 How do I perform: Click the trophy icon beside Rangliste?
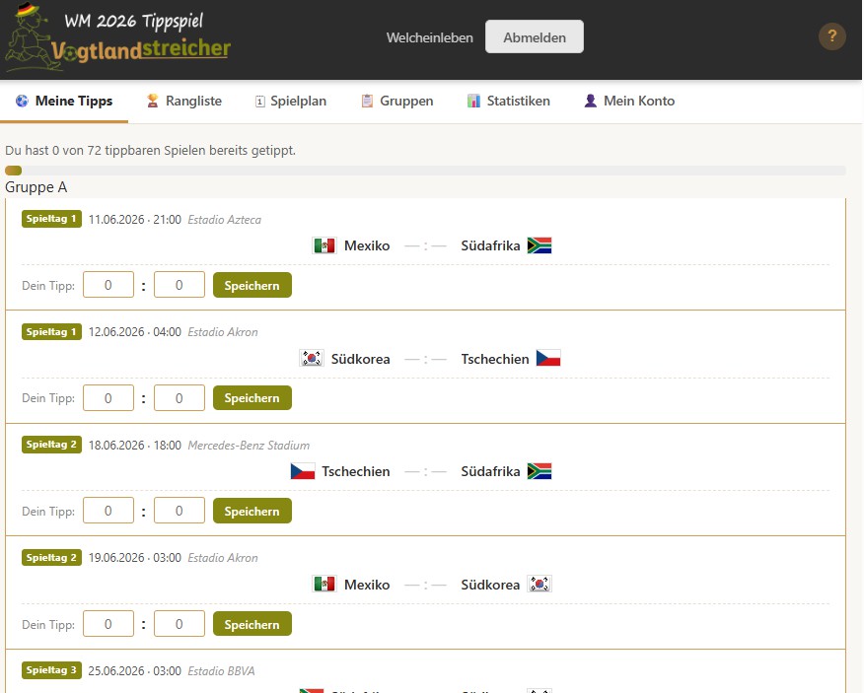pyautogui.click(x=153, y=101)
